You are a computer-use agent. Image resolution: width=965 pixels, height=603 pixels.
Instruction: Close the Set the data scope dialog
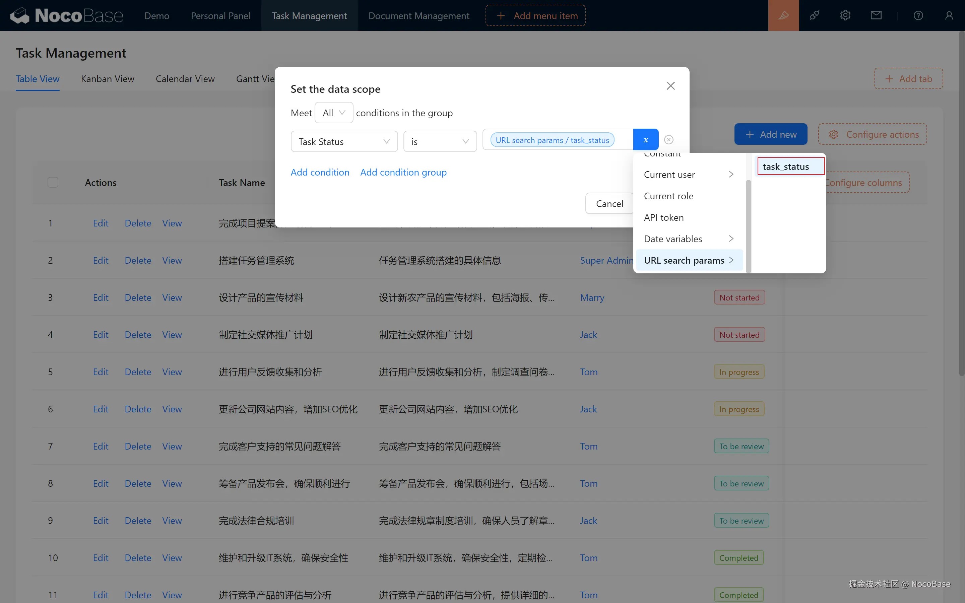(x=670, y=86)
